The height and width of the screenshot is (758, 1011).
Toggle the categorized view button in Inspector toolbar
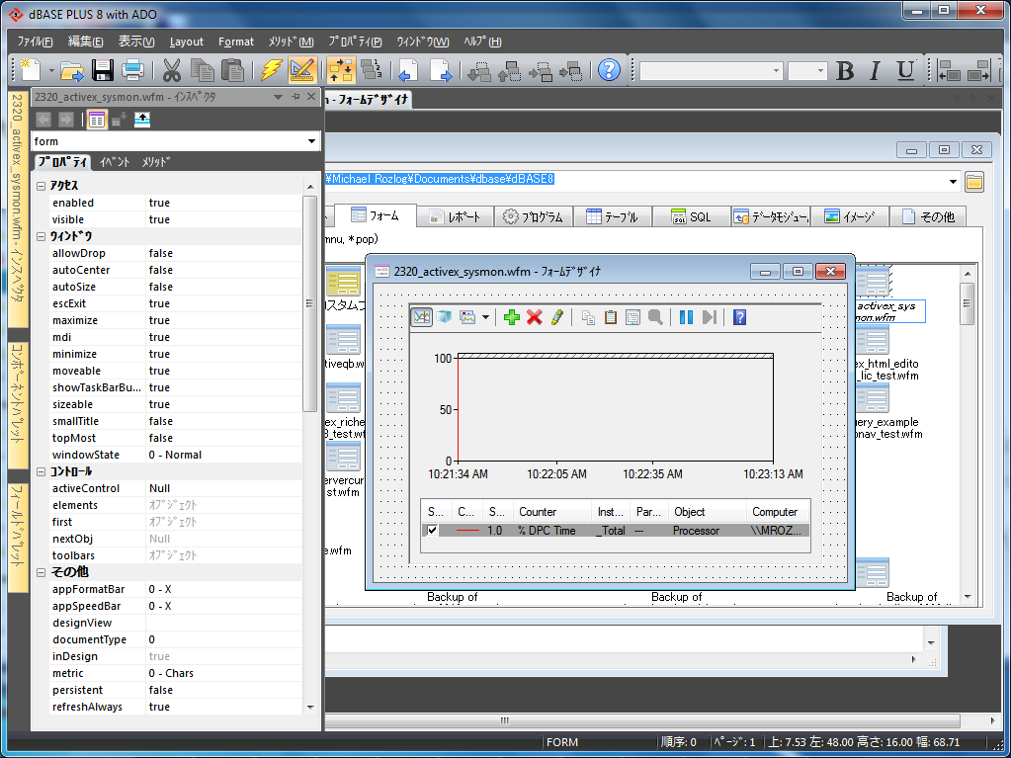point(97,120)
